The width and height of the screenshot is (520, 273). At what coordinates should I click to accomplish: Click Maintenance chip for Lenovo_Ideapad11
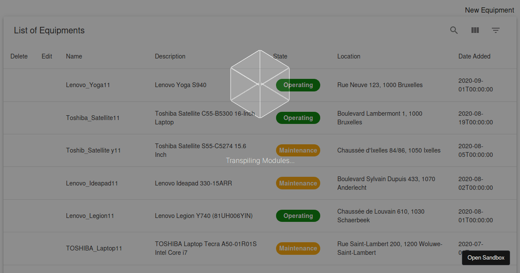pos(298,183)
